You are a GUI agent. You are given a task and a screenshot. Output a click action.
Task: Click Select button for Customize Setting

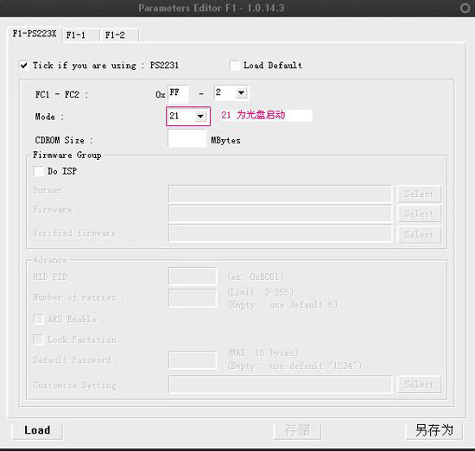coord(419,384)
